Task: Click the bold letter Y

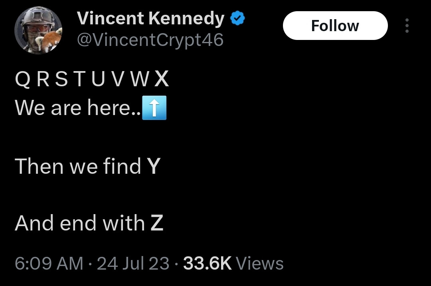Action: pyautogui.click(x=153, y=166)
